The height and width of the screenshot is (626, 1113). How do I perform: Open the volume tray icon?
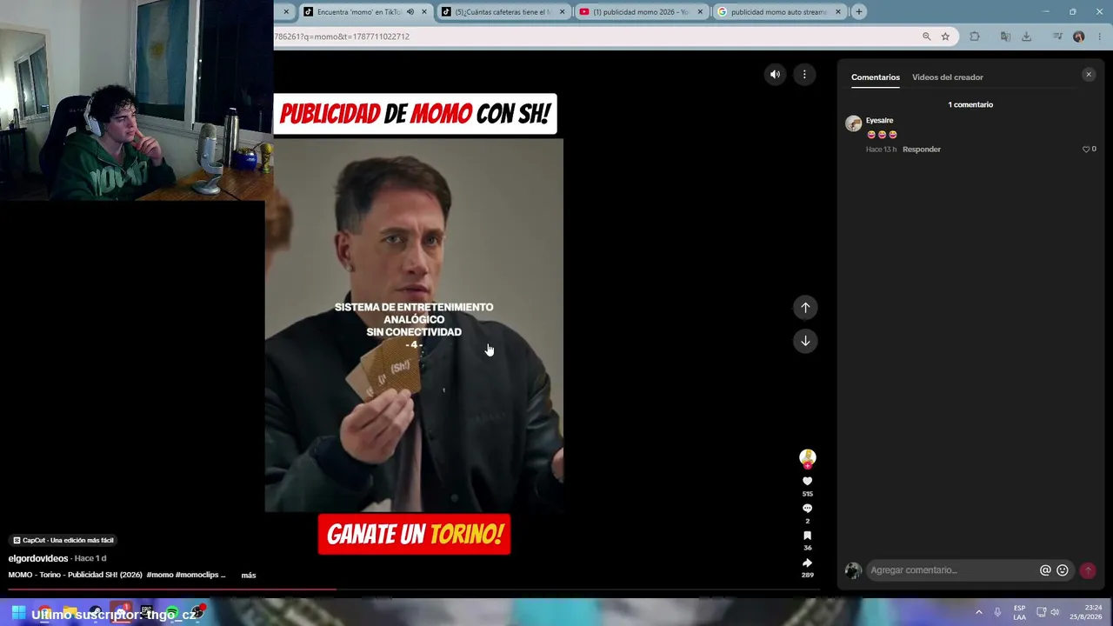coord(1055,612)
